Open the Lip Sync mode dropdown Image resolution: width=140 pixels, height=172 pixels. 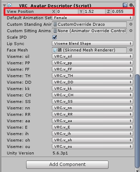pos(92,44)
